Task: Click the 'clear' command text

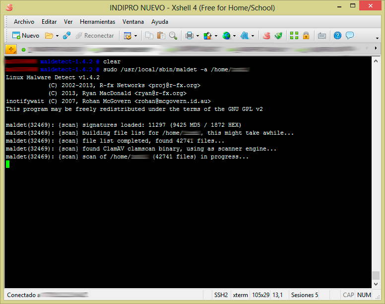Action: point(112,61)
